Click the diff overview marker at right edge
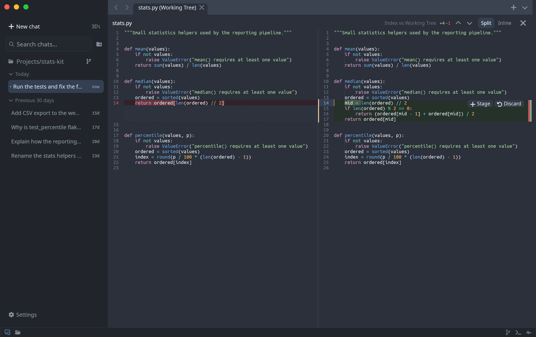The width and height of the screenshot is (536, 337). pyautogui.click(x=530, y=111)
